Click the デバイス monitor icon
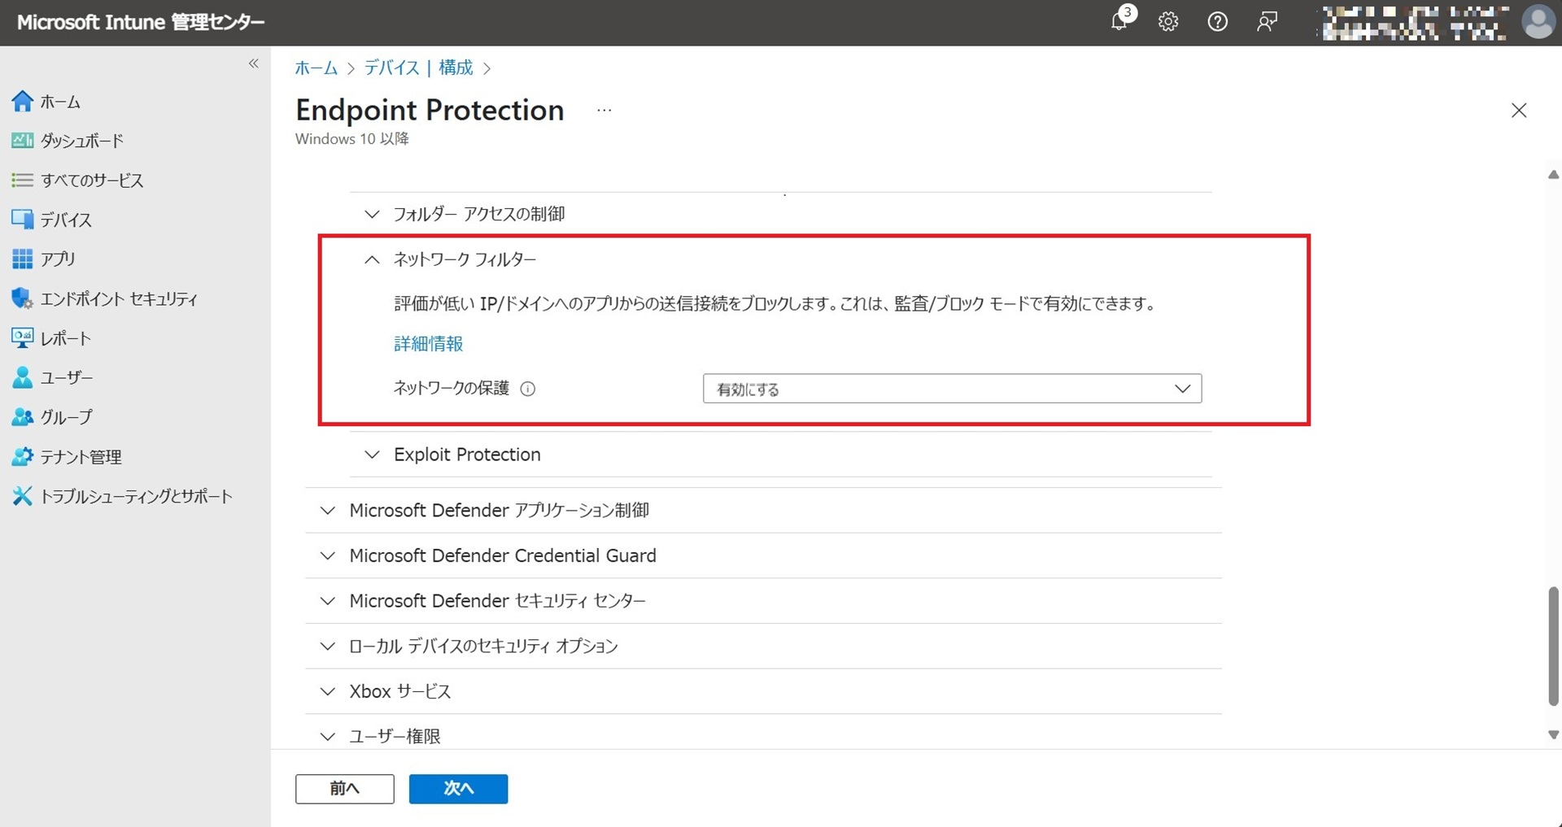 [23, 220]
